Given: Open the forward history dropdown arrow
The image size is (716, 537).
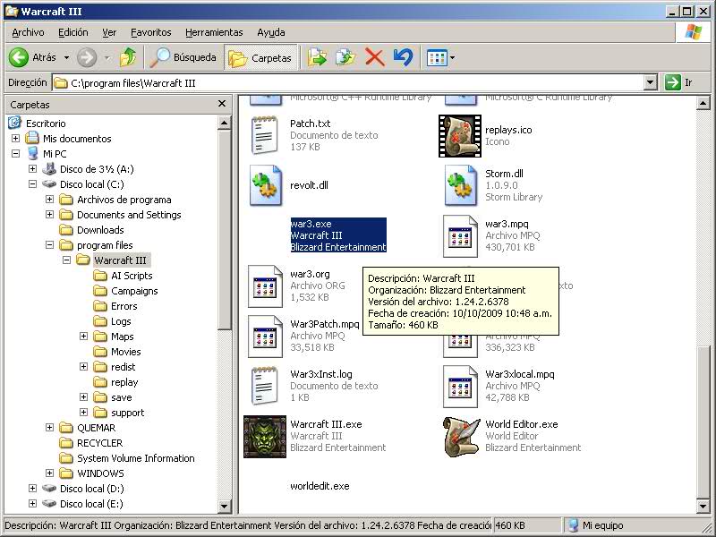Looking at the screenshot, I should (x=107, y=57).
